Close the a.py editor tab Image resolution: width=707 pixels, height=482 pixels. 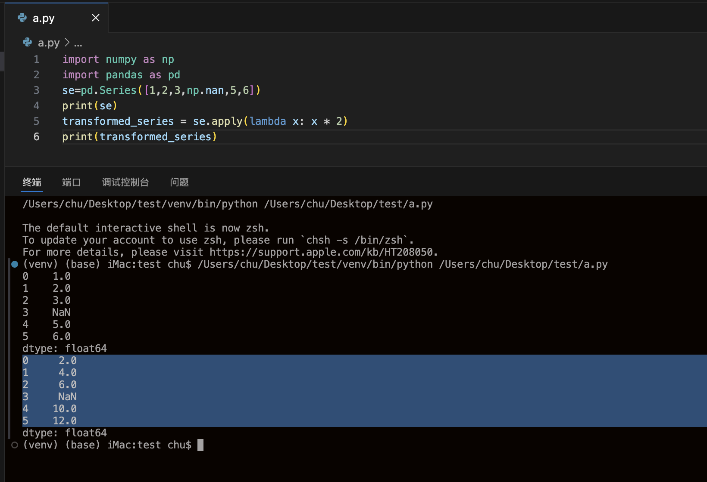pyautogui.click(x=96, y=18)
